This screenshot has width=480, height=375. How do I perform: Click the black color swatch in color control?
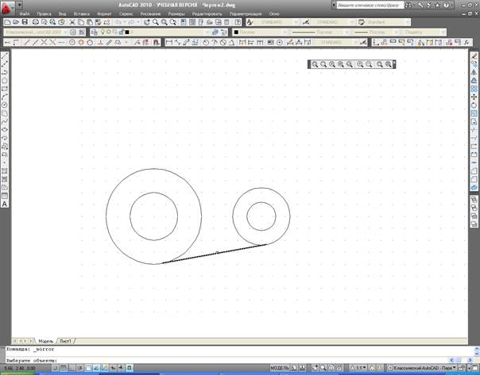236,32
